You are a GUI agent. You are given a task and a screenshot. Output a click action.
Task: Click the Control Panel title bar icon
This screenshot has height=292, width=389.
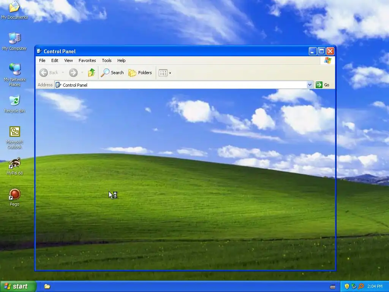point(39,51)
